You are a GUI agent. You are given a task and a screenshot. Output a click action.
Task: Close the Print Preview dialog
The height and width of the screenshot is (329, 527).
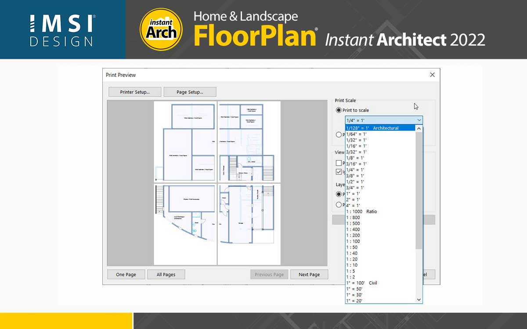[432, 75]
